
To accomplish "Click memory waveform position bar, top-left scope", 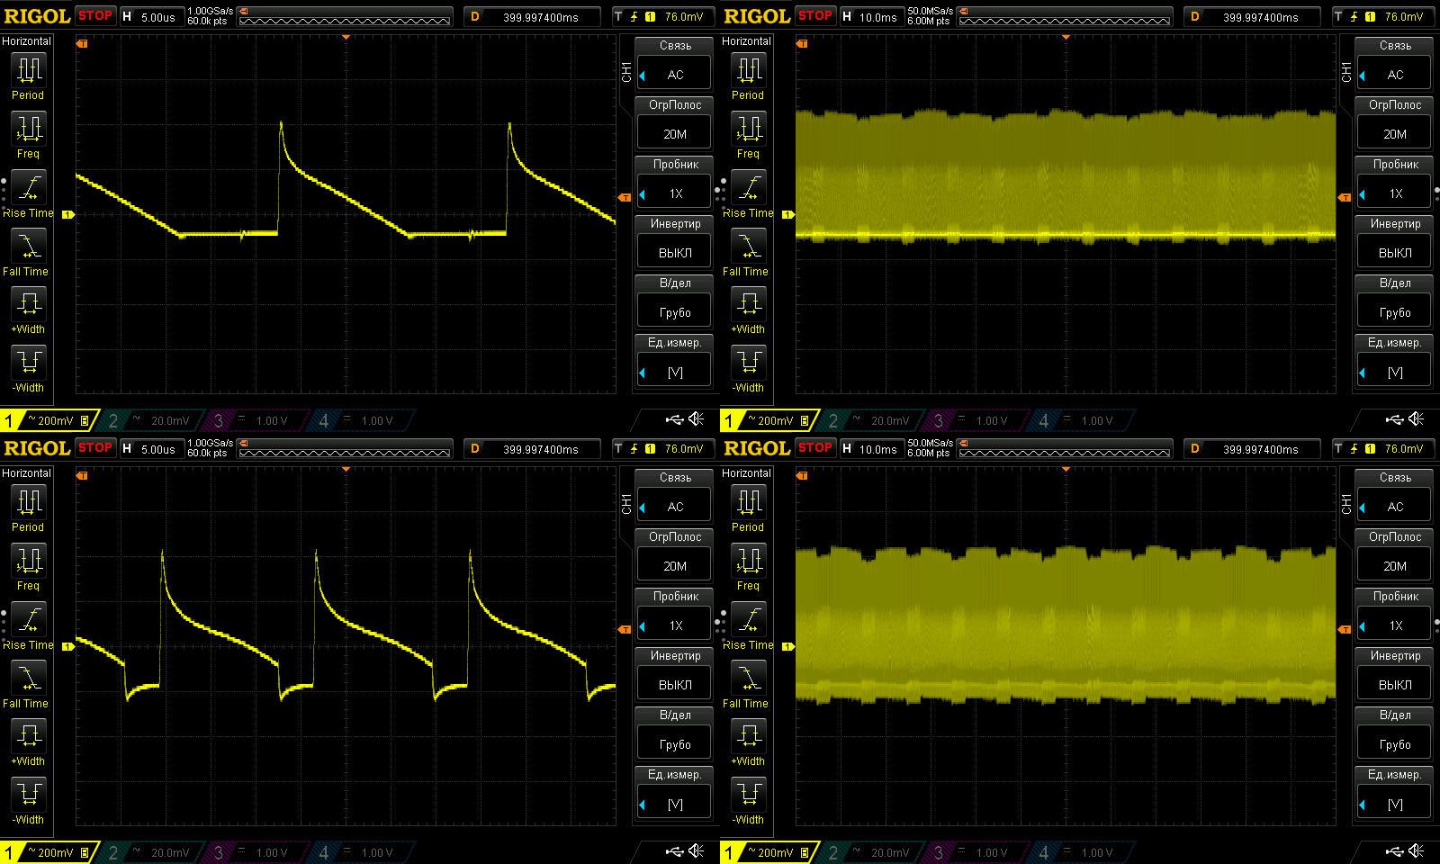I will coord(346,17).
